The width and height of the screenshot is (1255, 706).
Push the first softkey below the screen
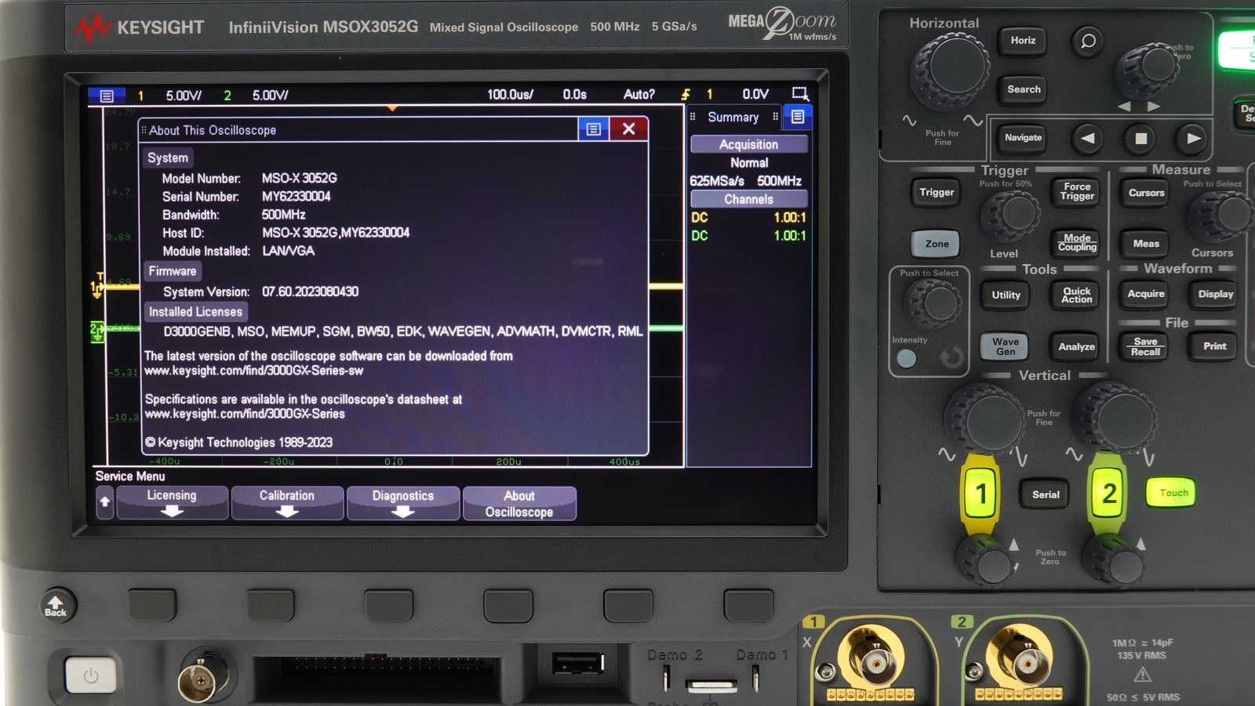tap(151, 605)
